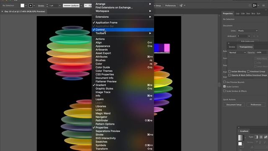Select the Day 10 v2.ai document tab

[25, 11]
